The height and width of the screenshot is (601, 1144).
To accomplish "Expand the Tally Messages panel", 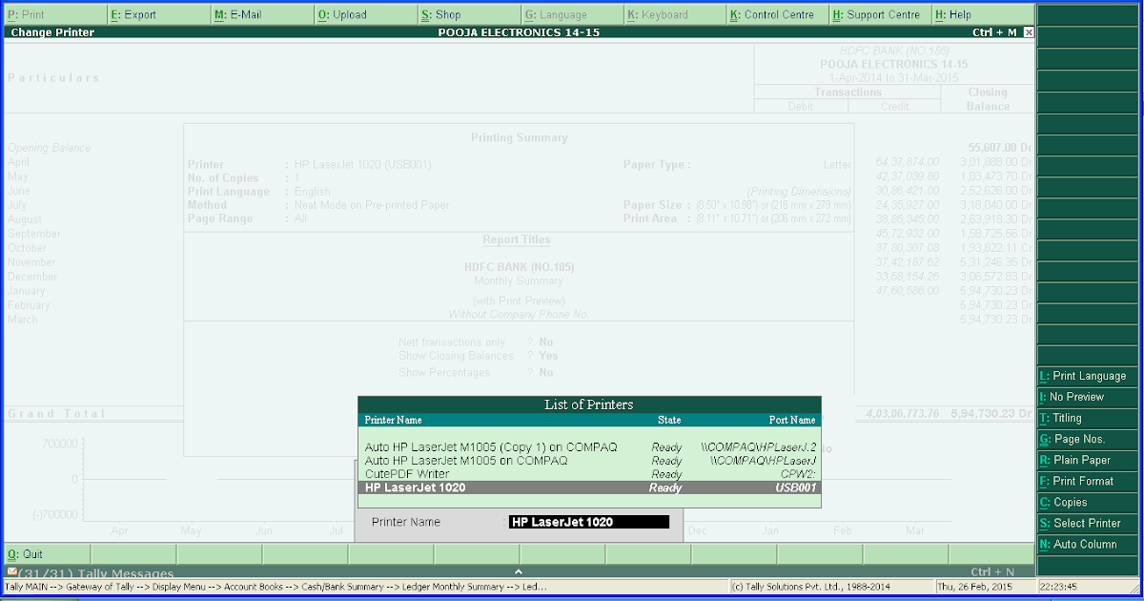I will click(x=519, y=570).
